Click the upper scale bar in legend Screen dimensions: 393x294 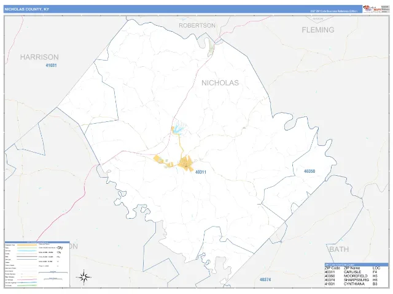point(53,272)
